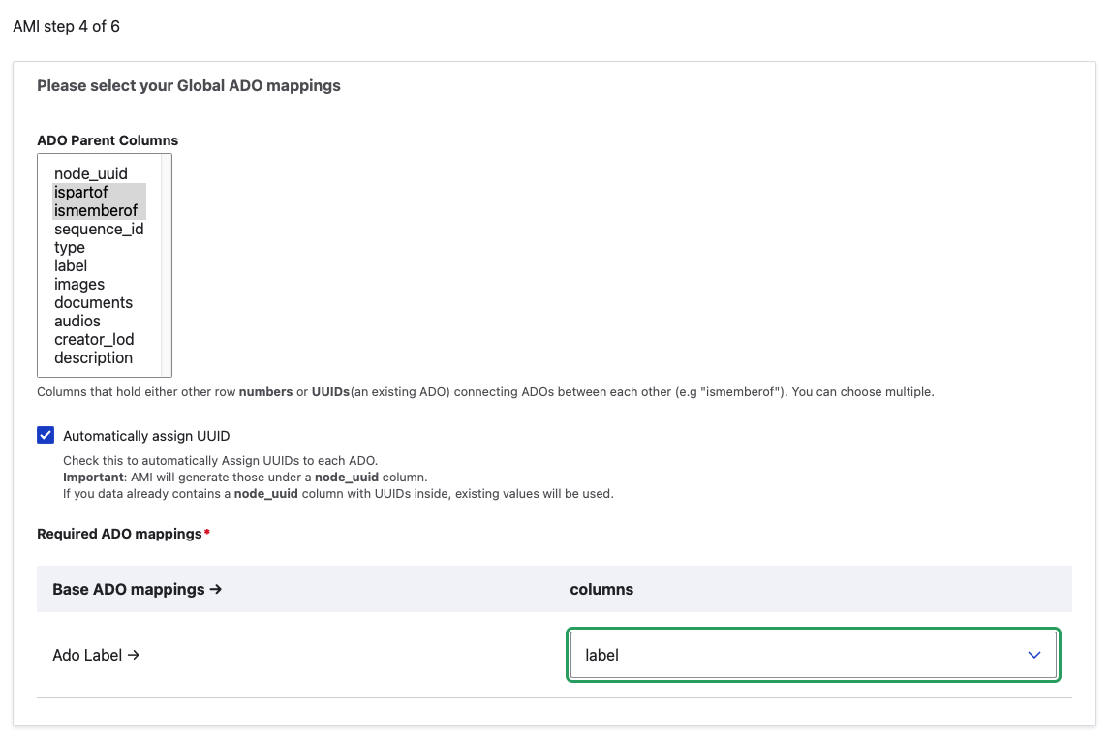Click label in the ADO Parent Columns list
The height and width of the screenshot is (740, 1109).
71,266
